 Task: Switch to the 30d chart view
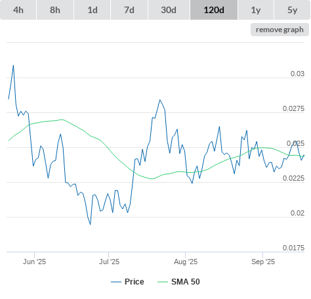169,10
